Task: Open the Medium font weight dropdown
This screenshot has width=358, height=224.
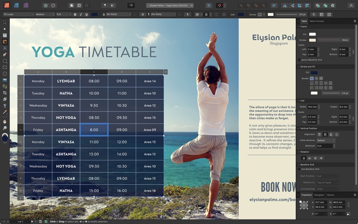Action: (x=45, y=14)
